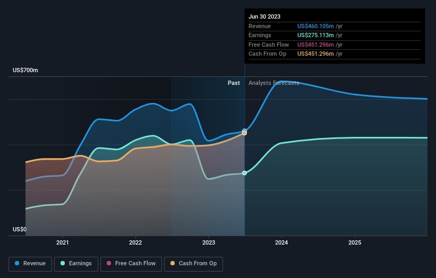This screenshot has width=436, height=278.
Task: Click the Free Cash Flow tooltip label
Action: pos(269,45)
